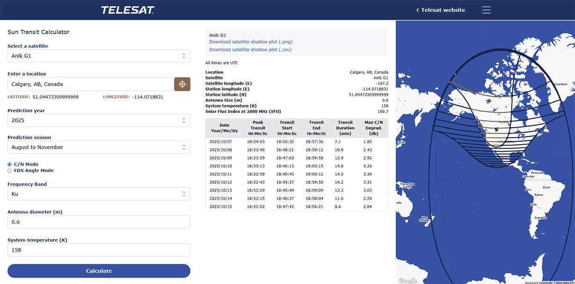Click Greenland label on the map
Image resolution: width=575 pixels, height=284 pixels.
click(x=560, y=84)
